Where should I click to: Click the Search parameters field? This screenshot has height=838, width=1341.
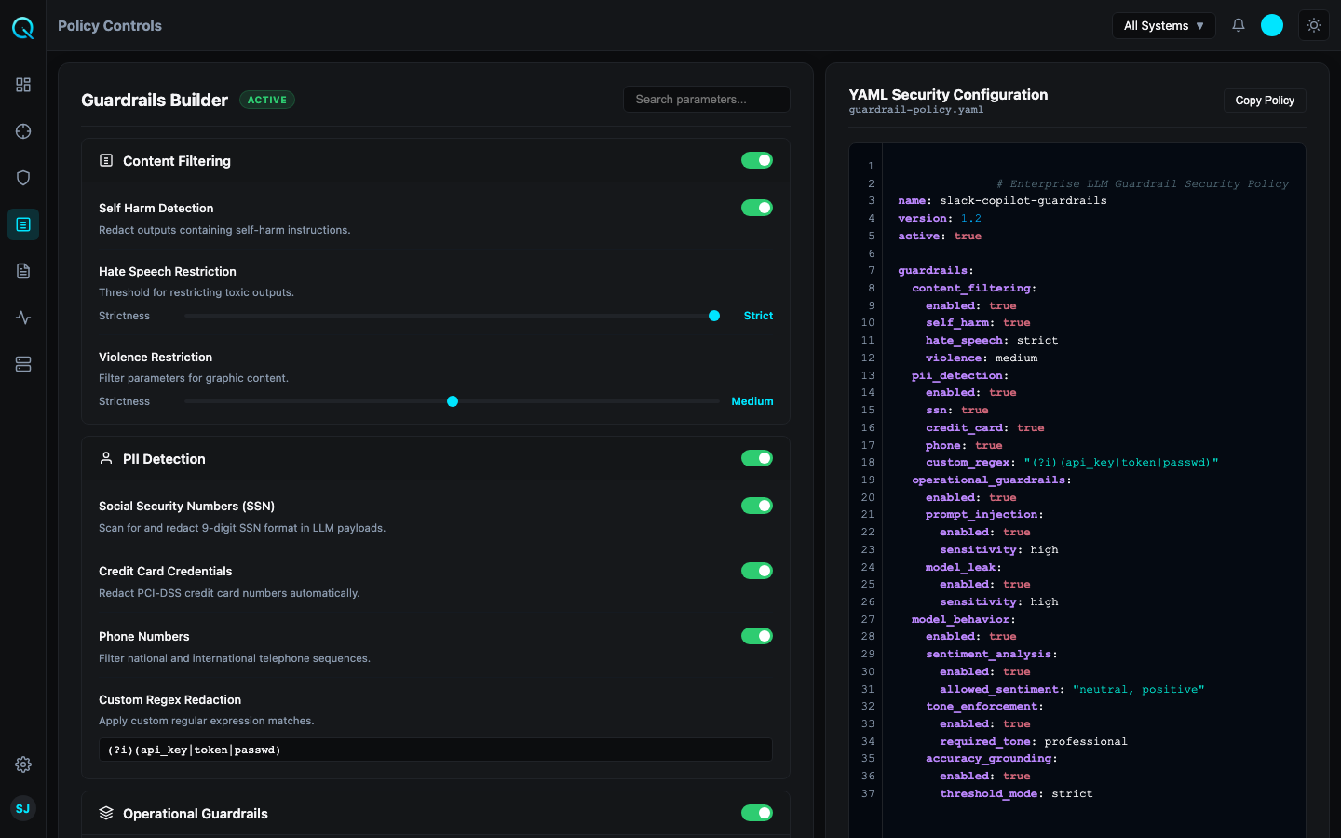707,99
